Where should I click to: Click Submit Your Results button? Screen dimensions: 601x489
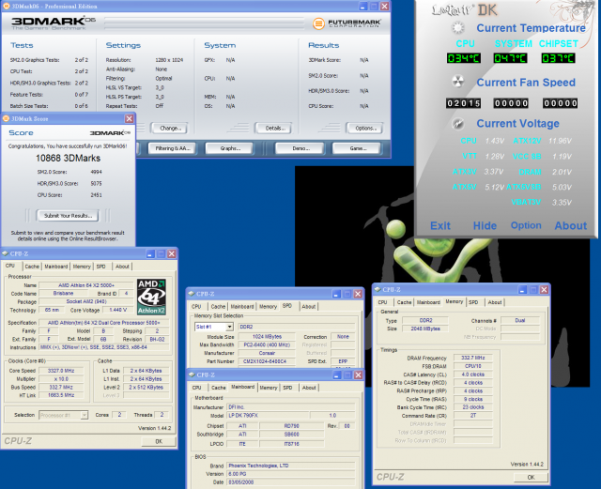click(x=68, y=215)
